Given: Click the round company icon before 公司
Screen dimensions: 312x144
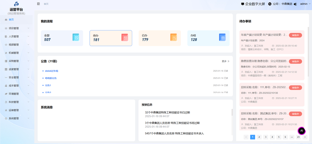Looking at the screenshot, I should (270, 4).
